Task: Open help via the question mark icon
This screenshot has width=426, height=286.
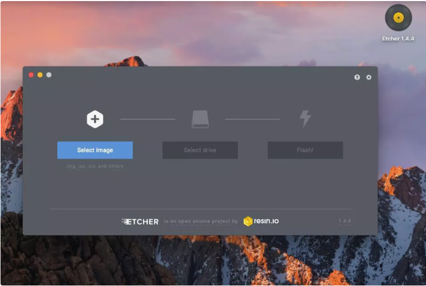Action: [357, 77]
